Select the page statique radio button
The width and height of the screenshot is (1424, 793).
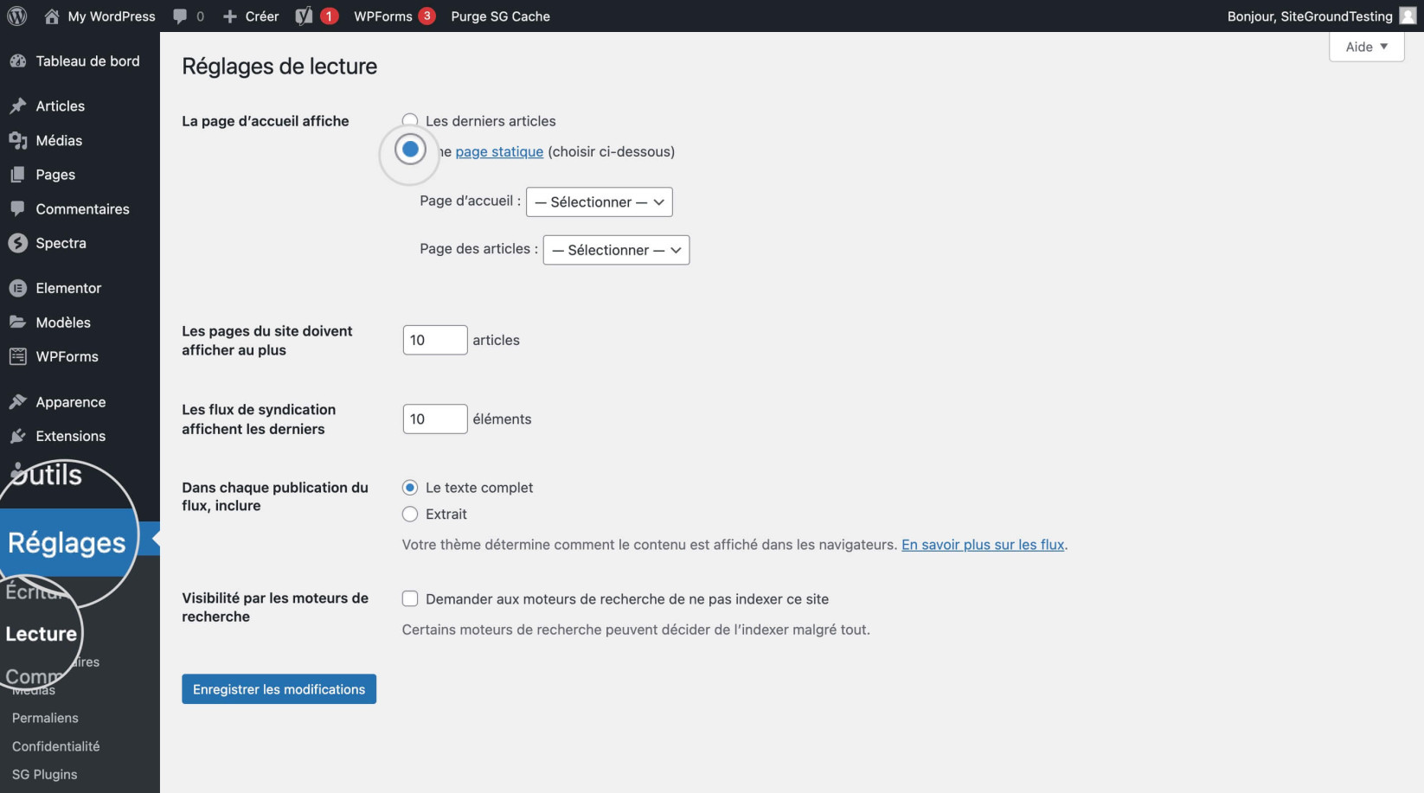coord(410,150)
